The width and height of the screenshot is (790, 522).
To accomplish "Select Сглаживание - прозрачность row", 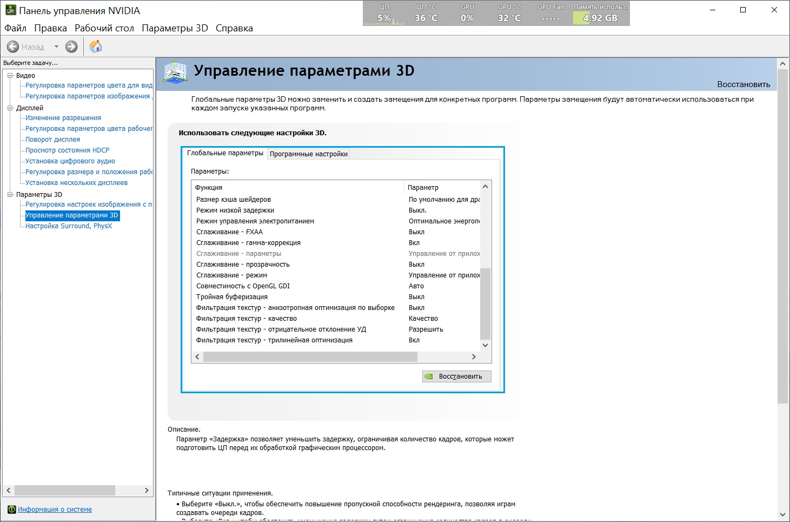I will point(336,265).
